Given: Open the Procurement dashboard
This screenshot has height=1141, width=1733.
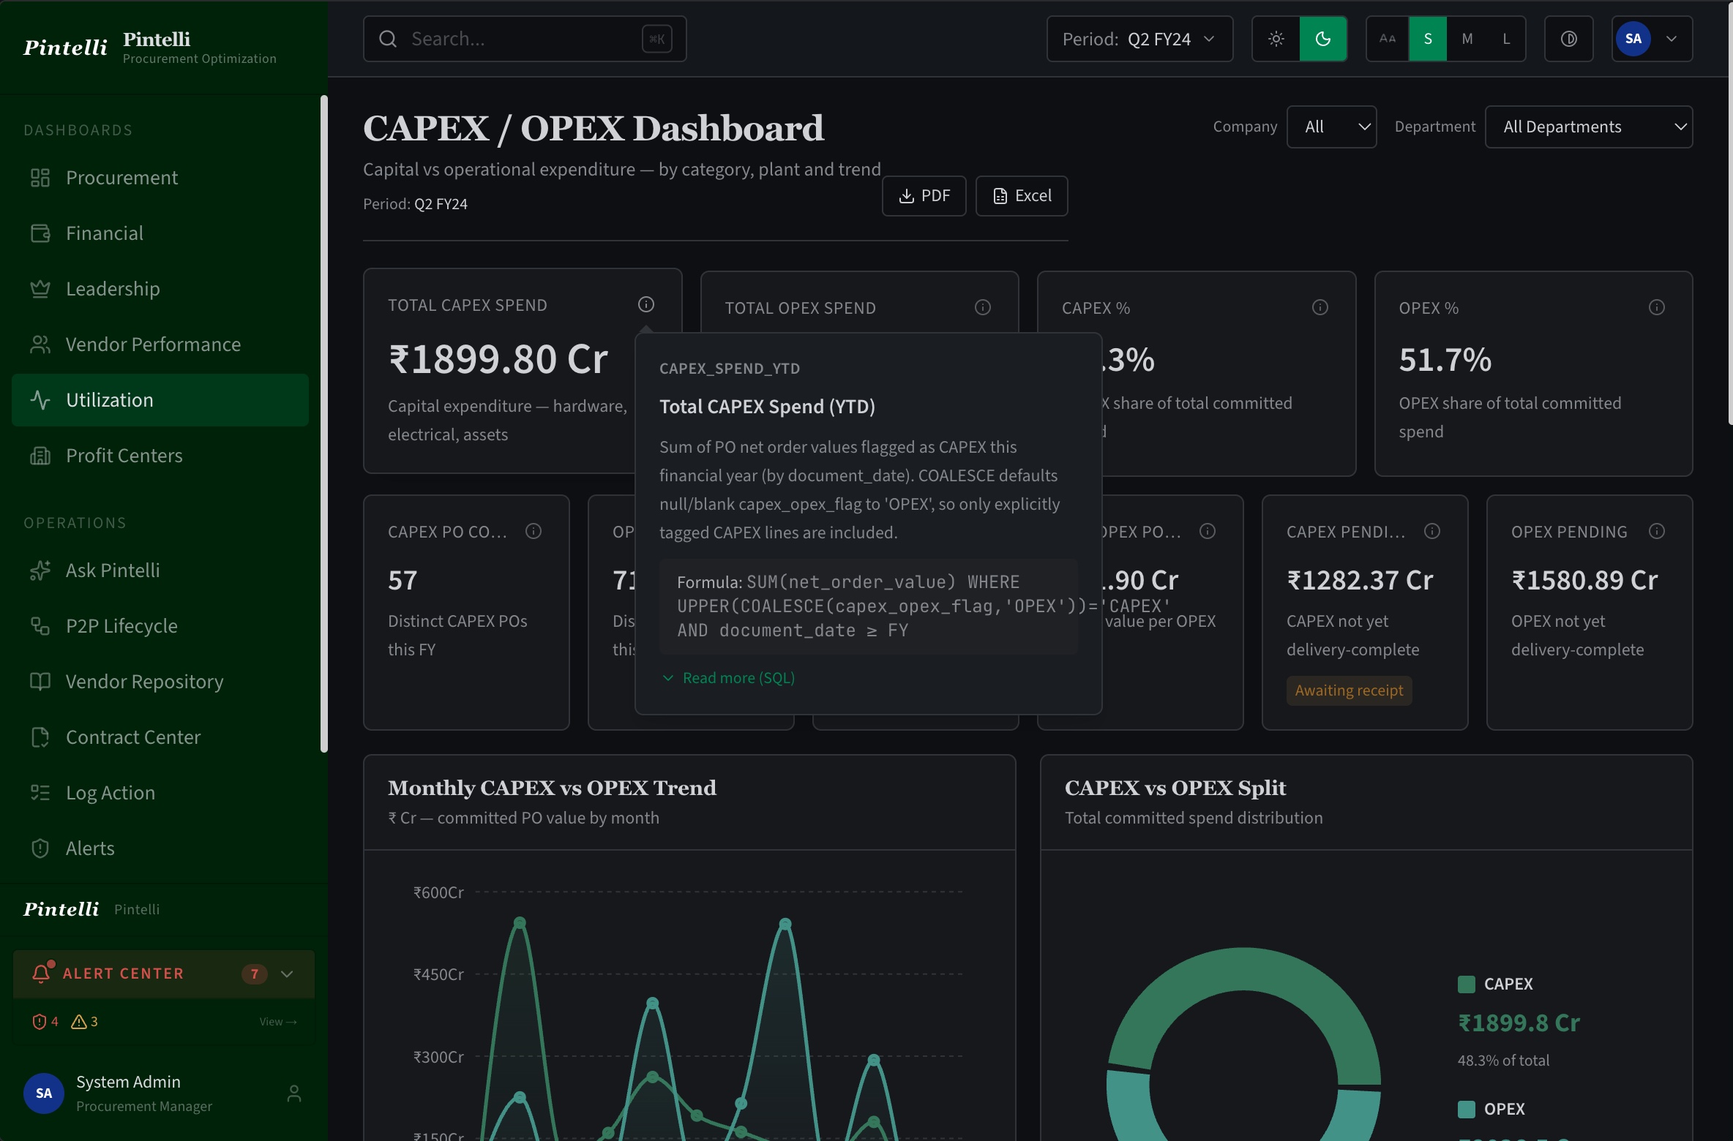Looking at the screenshot, I should [160, 178].
